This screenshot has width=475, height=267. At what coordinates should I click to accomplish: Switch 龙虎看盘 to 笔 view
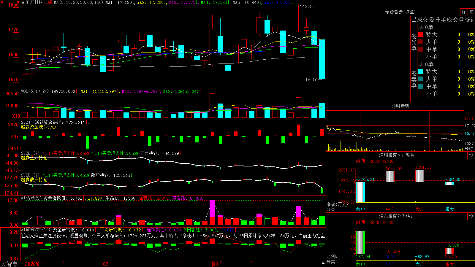[471, 12]
